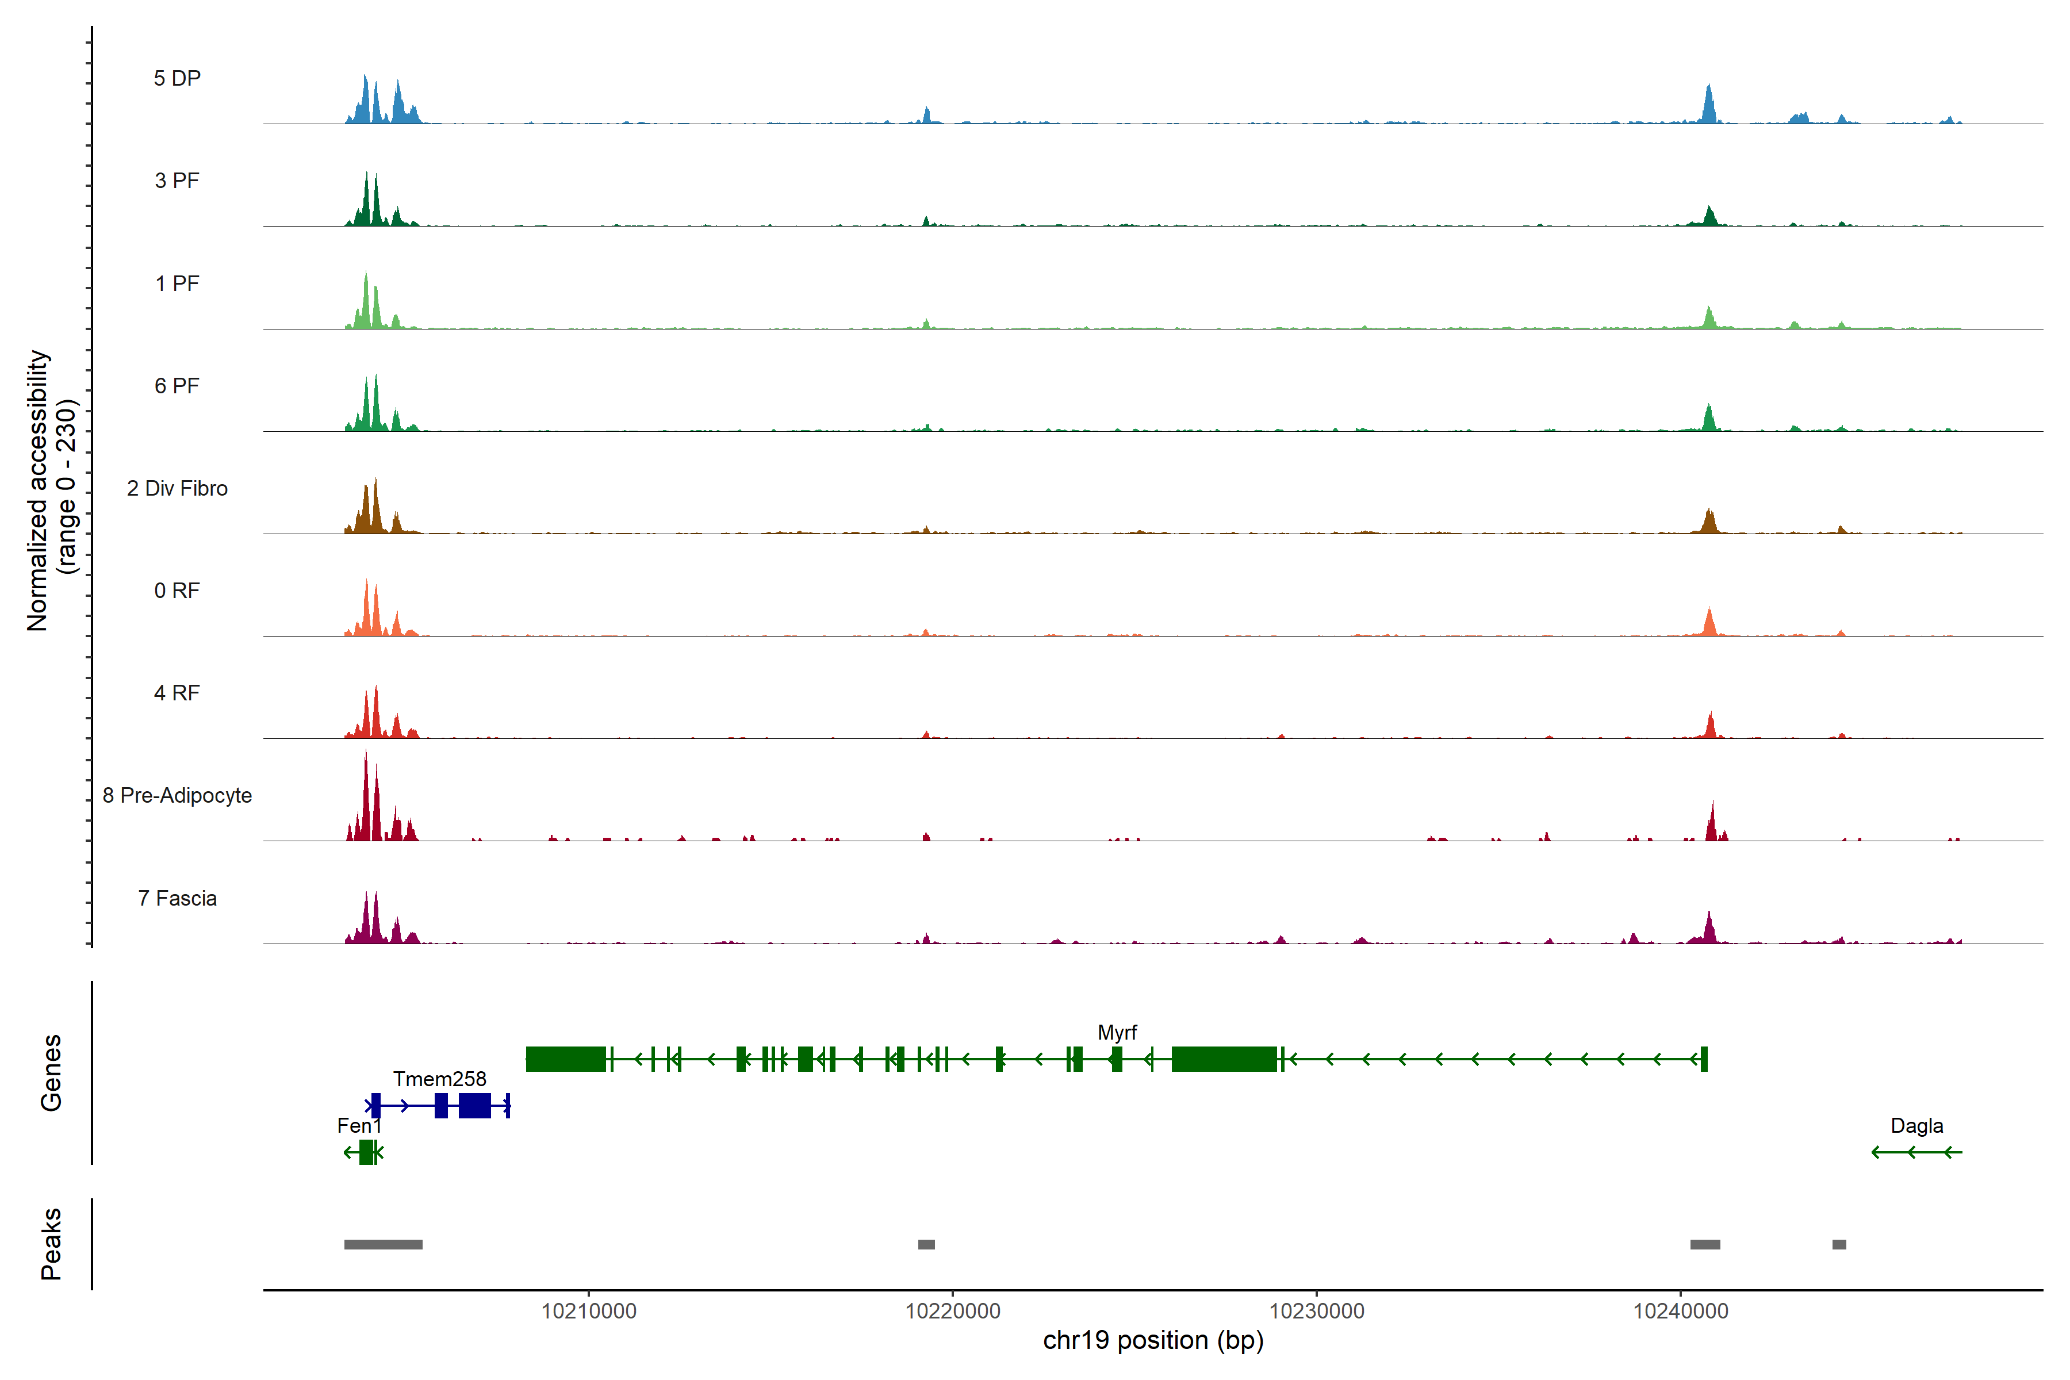Click the 2 Div Fibro track label
Viewport: 2070px width, 1380px height.
coord(177,488)
